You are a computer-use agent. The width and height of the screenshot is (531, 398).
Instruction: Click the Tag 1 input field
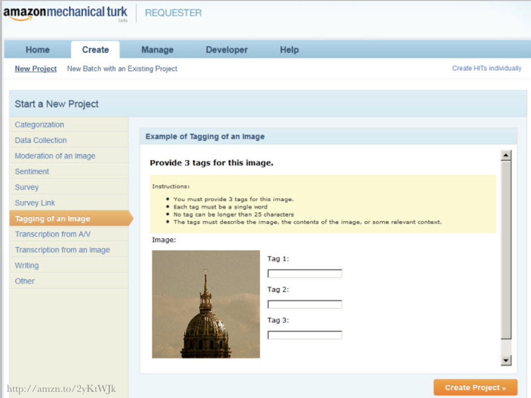(x=304, y=274)
